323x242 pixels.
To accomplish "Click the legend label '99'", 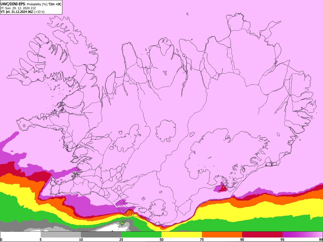I will click(320, 240).
